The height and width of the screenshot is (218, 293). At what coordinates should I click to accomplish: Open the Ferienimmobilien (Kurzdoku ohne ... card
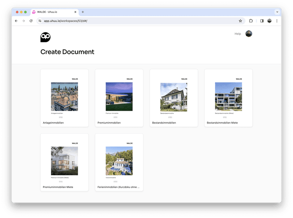[119, 162]
